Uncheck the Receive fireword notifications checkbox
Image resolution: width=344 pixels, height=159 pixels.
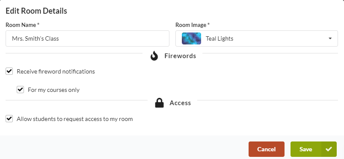coord(9,71)
